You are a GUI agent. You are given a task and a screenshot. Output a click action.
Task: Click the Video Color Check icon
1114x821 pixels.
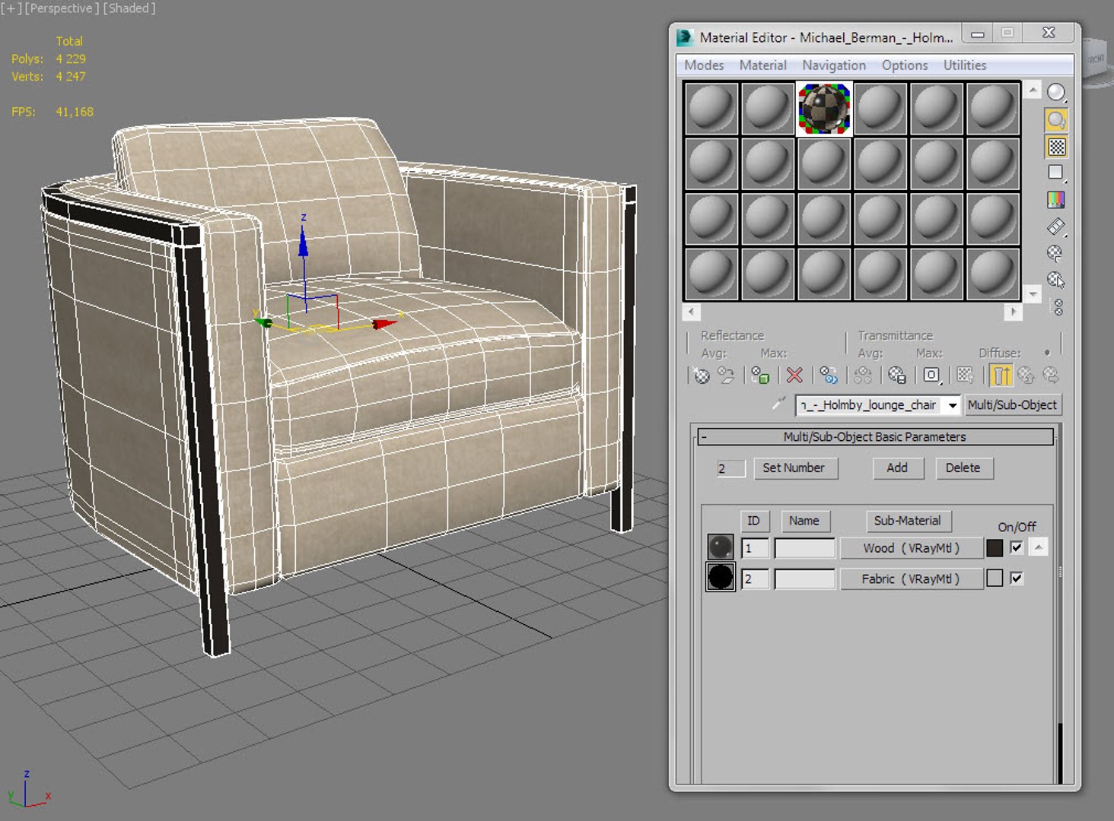pyautogui.click(x=1056, y=200)
